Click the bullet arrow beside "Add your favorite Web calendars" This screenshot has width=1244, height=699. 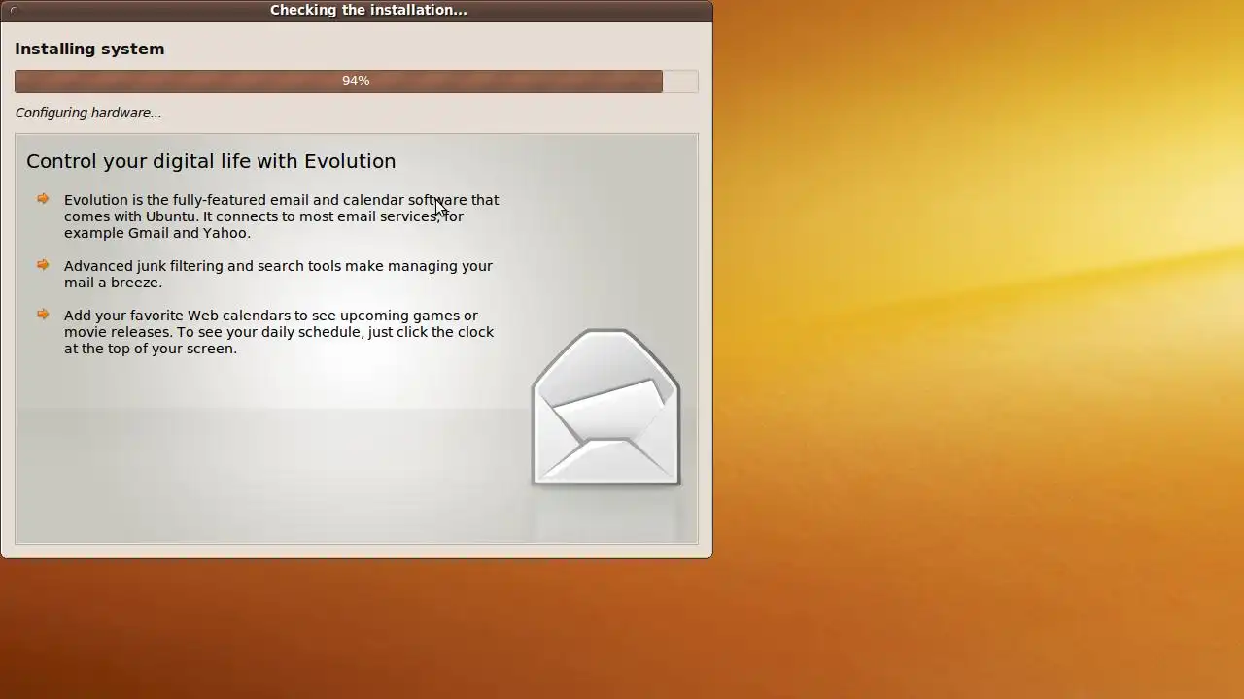tap(43, 315)
